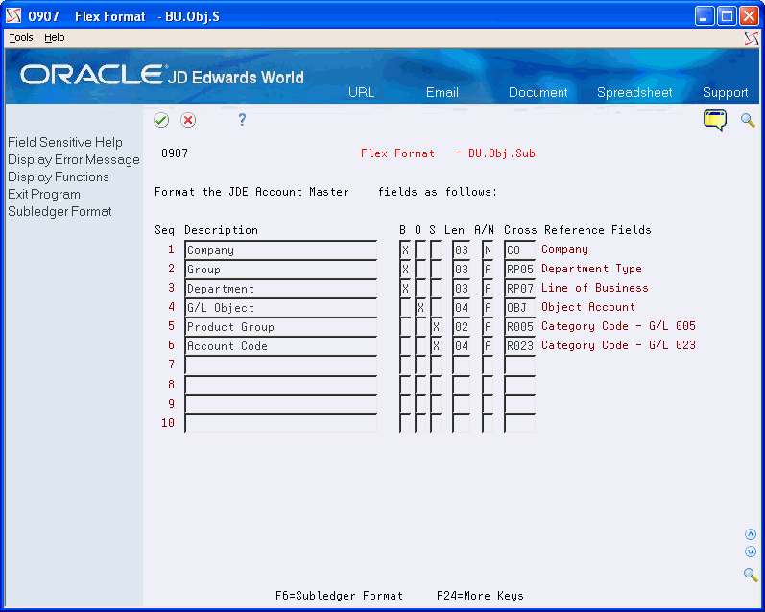Click the red X cancel icon
This screenshot has width=765, height=612.
point(188,120)
